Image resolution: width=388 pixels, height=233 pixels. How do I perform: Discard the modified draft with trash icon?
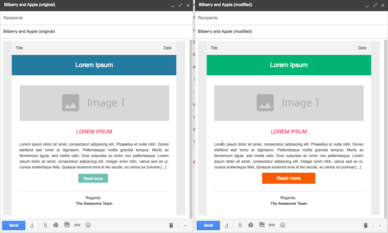click(365, 225)
